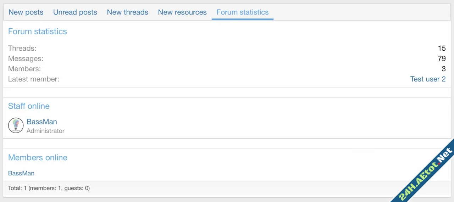Screen dimensions: 454x202
Task: Click the Members count value 3
Action: 443,69
